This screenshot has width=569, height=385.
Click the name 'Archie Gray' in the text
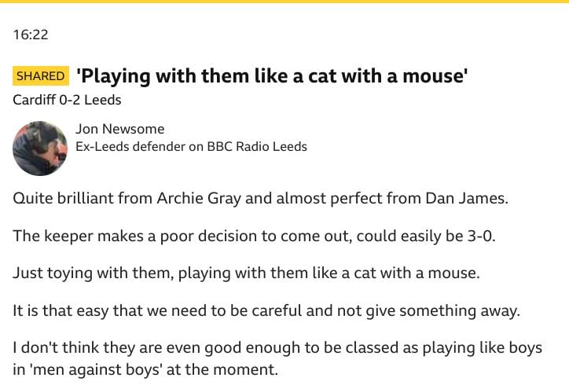199,199
